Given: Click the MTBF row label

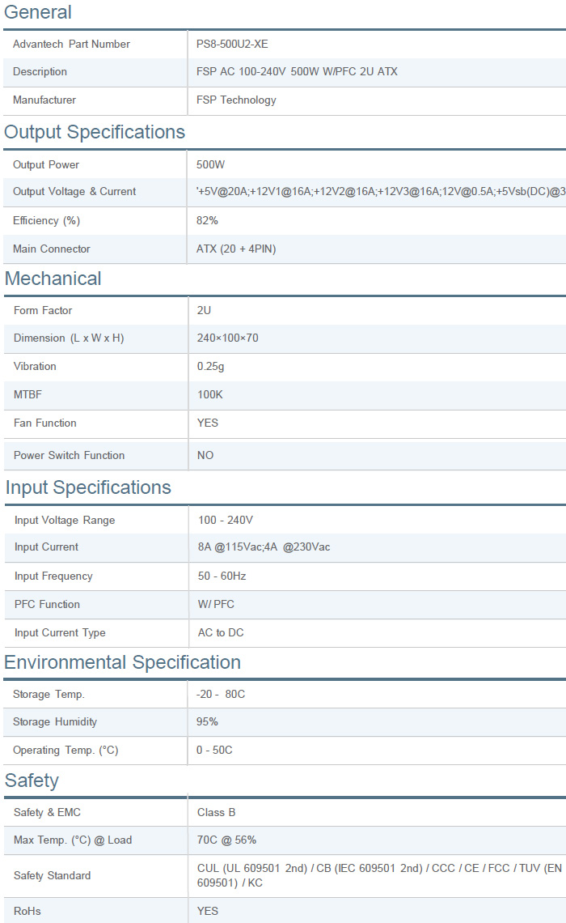Looking at the screenshot, I should click(27, 394).
